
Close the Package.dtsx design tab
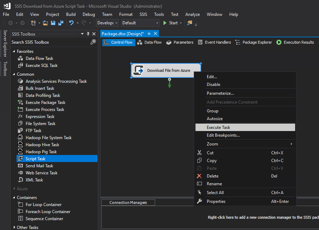pyautogui.click(x=155, y=33)
